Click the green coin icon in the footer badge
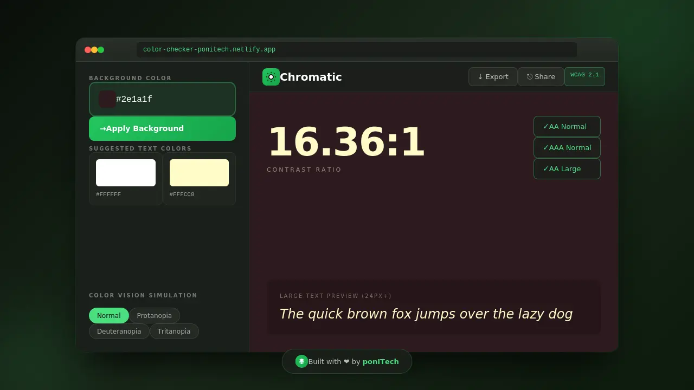This screenshot has height=390, width=694. pyautogui.click(x=301, y=361)
